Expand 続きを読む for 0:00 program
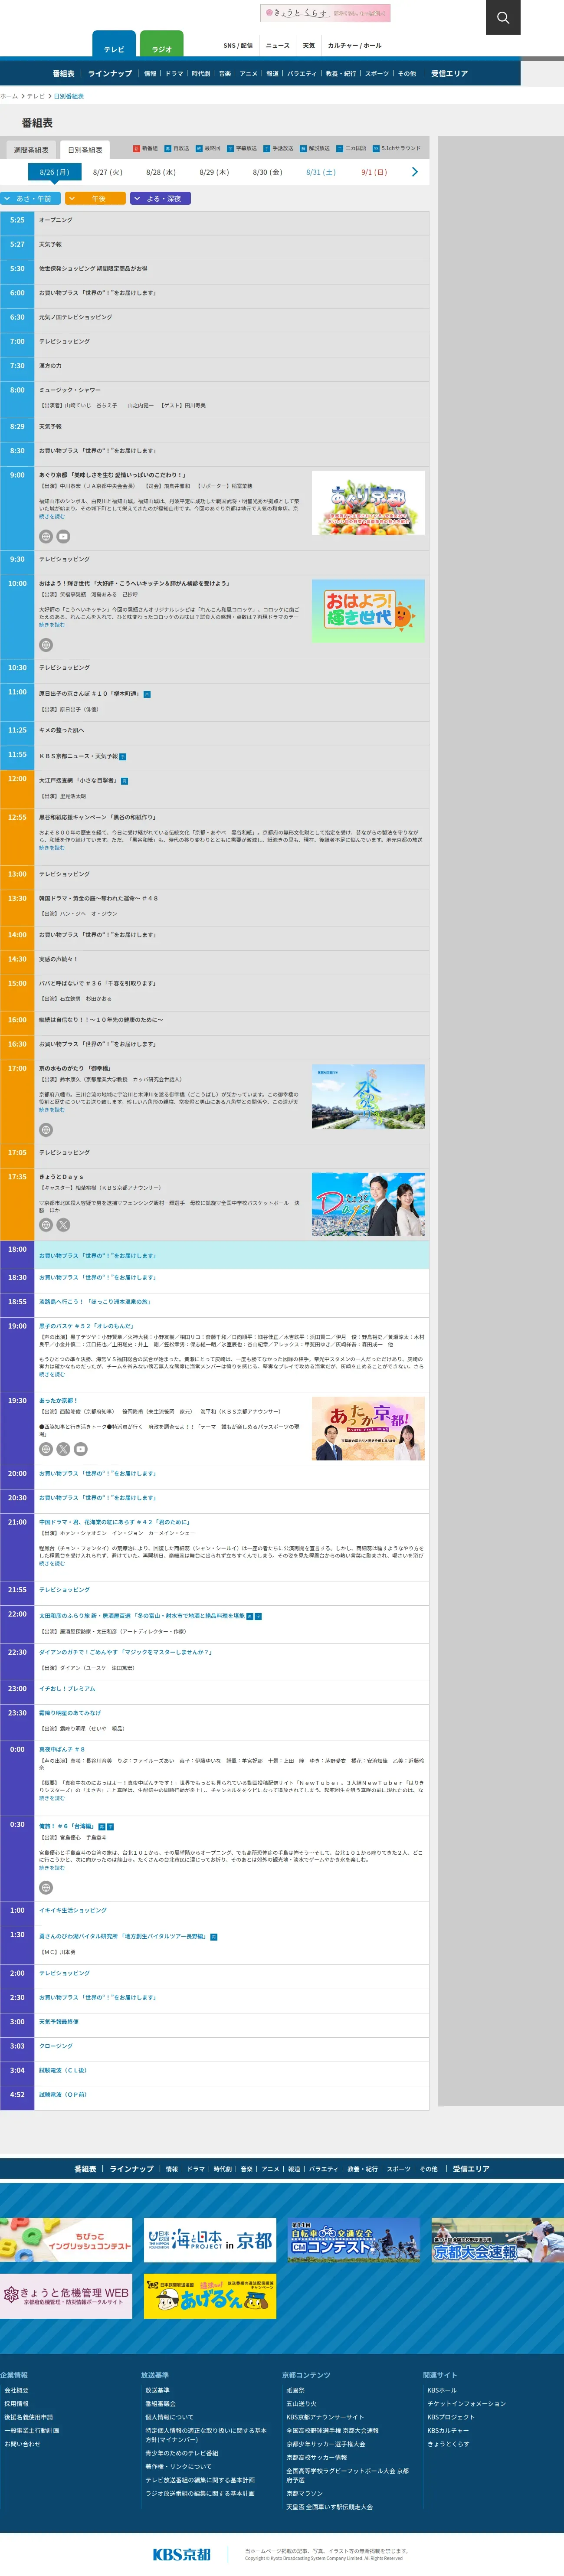Viewport: 564px width, 2576px height. coord(52,1798)
